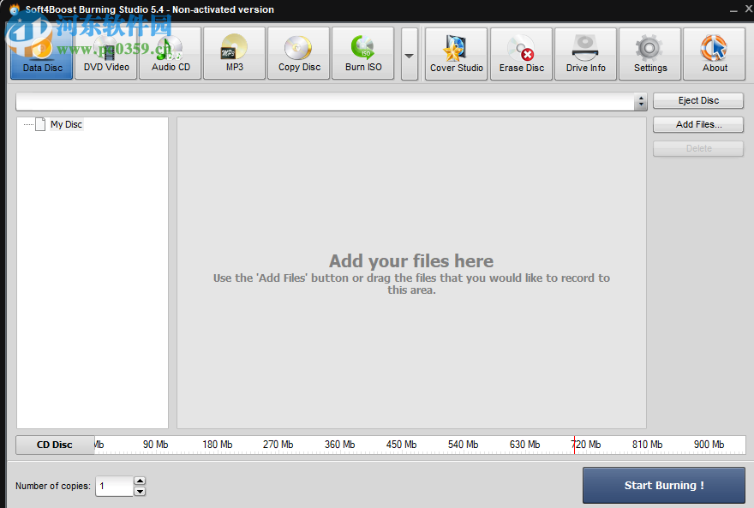The width and height of the screenshot is (754, 508).
Task: Open the Settings dialog
Action: point(650,54)
